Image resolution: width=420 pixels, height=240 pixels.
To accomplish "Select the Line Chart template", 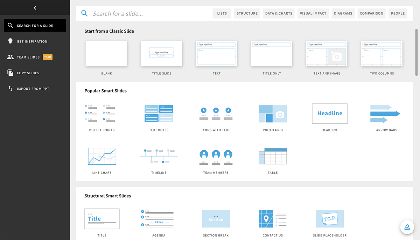I will click(x=102, y=156).
